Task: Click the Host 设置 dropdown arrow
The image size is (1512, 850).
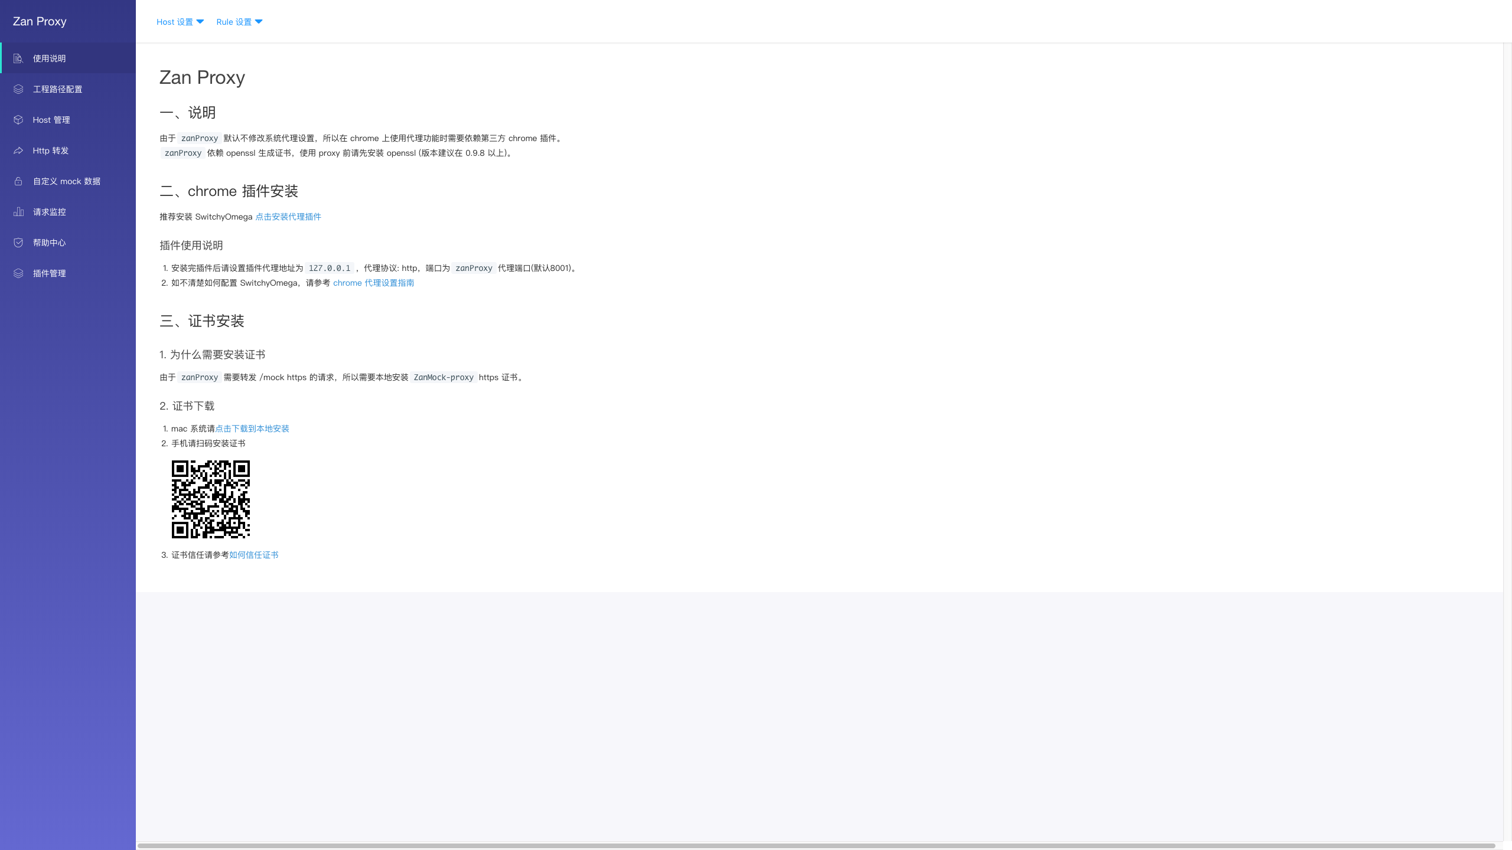Action: (x=200, y=22)
